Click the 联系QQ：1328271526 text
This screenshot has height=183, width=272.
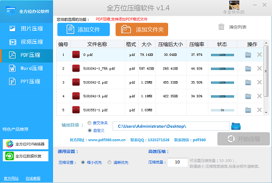pos(150,140)
